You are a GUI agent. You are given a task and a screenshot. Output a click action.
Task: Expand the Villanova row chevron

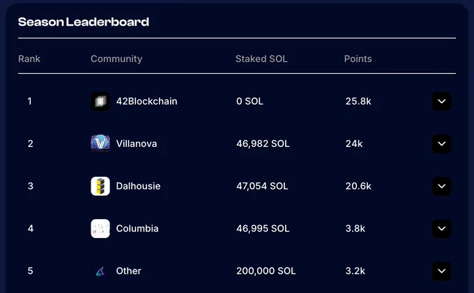(442, 143)
